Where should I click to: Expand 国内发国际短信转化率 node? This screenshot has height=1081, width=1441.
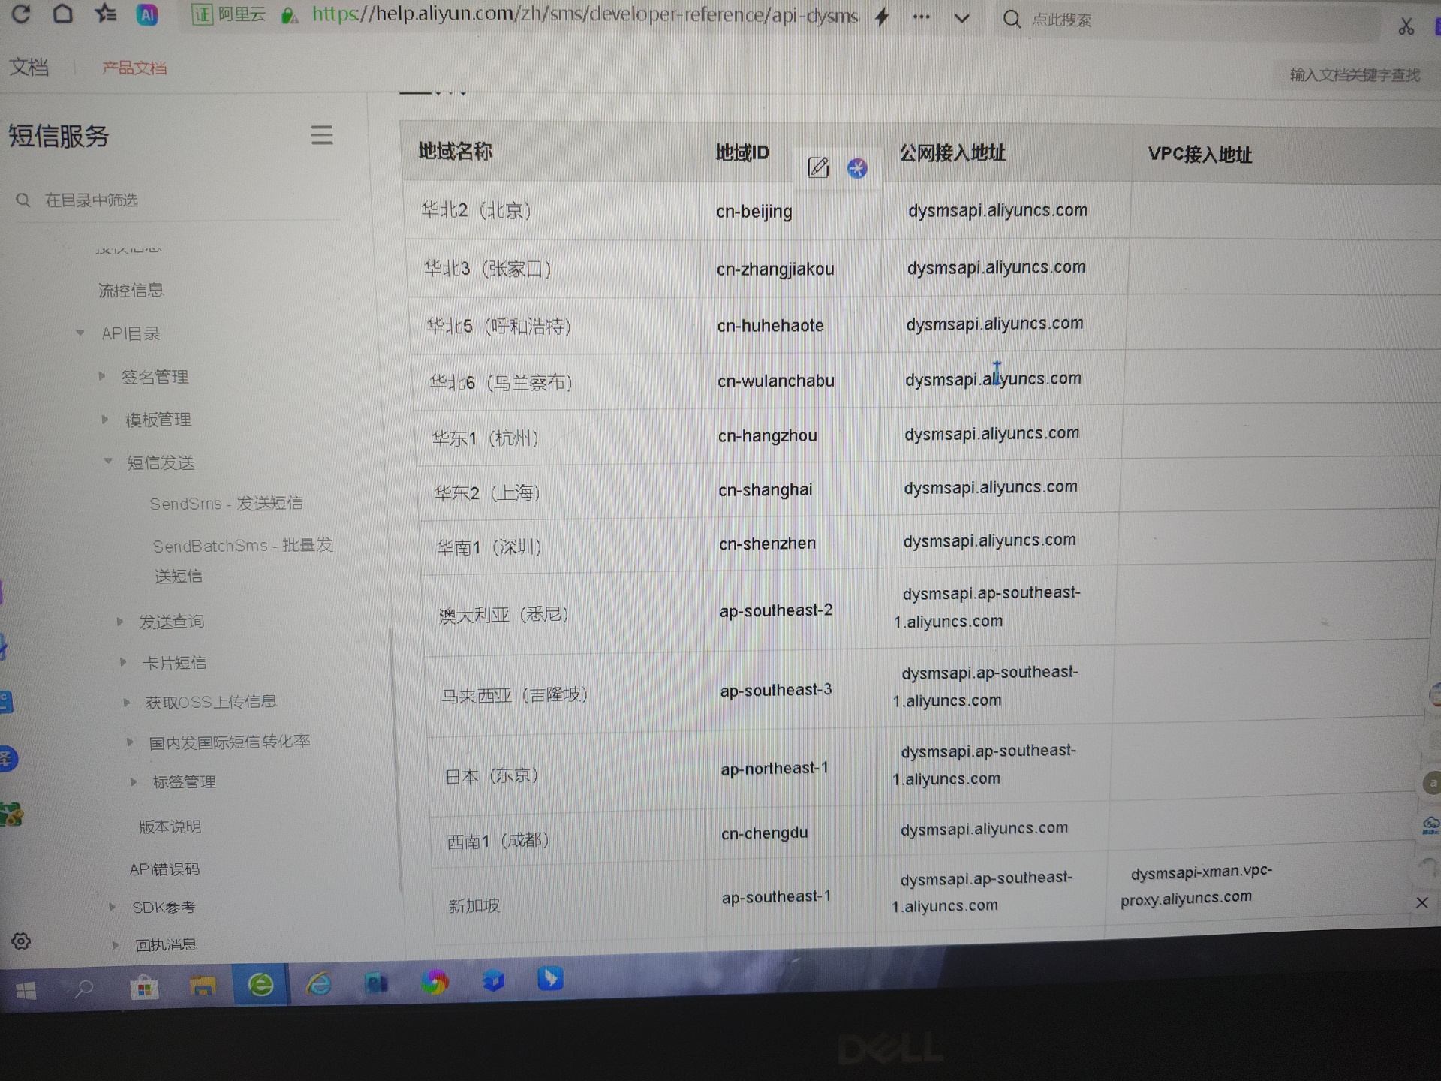[x=130, y=742]
